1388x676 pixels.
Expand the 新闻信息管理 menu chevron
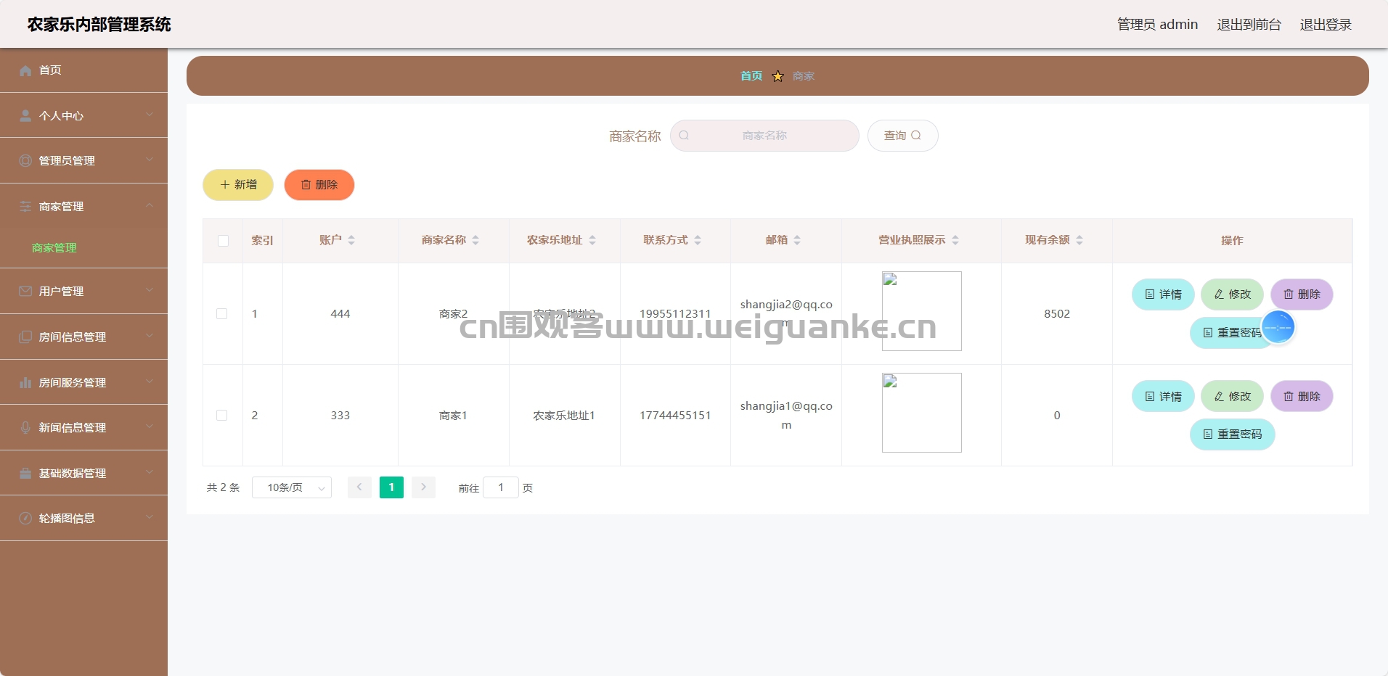click(x=150, y=426)
